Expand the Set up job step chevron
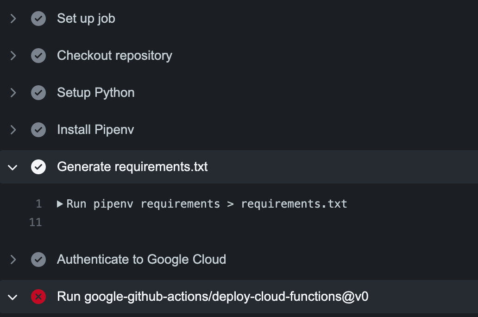Screen dimensions: 478x317 pyautogui.click(x=13, y=19)
